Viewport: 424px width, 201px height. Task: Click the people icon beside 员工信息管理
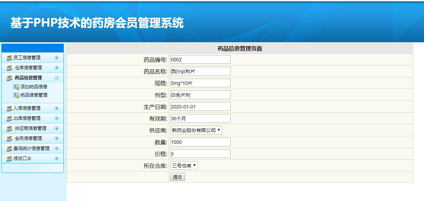pyautogui.click(x=9, y=58)
